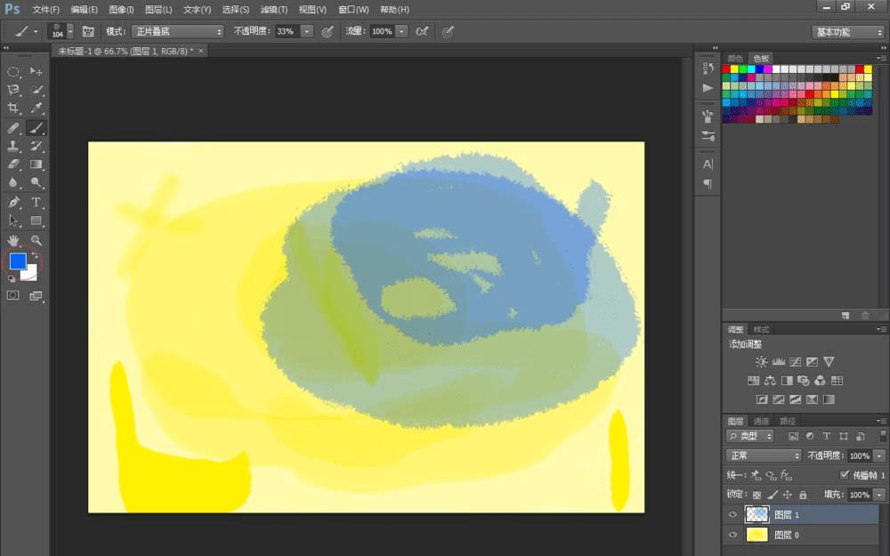Pick the Eraser tool

click(13, 165)
